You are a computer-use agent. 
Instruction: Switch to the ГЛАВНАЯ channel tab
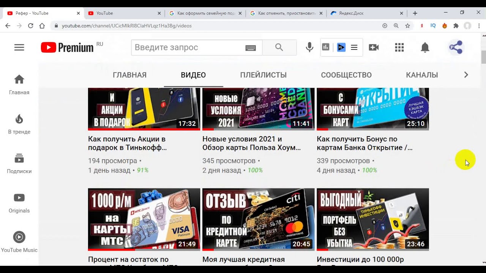[129, 75]
